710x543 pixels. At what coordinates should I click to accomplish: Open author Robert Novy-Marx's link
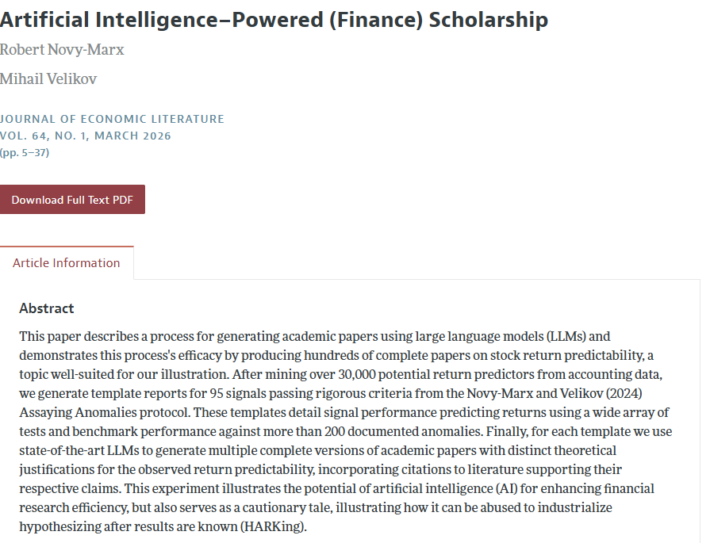62,50
